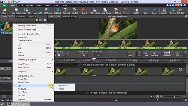Screen dimensions: 188x106
Task: Click the Preview toolbar icon
Action: (x=173, y=11)
